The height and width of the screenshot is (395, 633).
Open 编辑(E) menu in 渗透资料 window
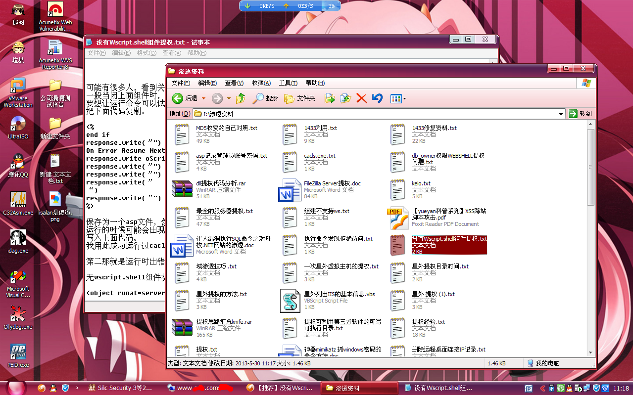(x=207, y=83)
